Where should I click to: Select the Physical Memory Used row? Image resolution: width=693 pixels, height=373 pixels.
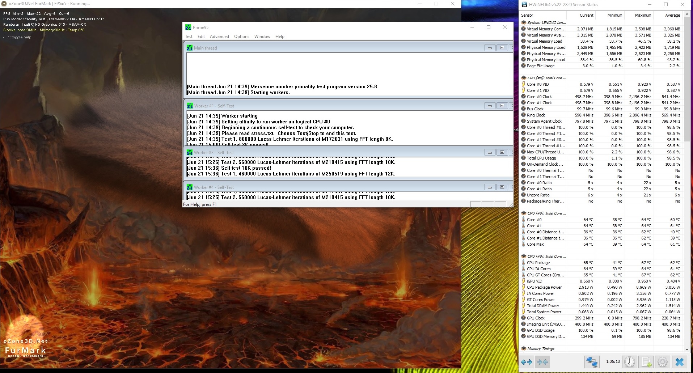click(x=601, y=47)
